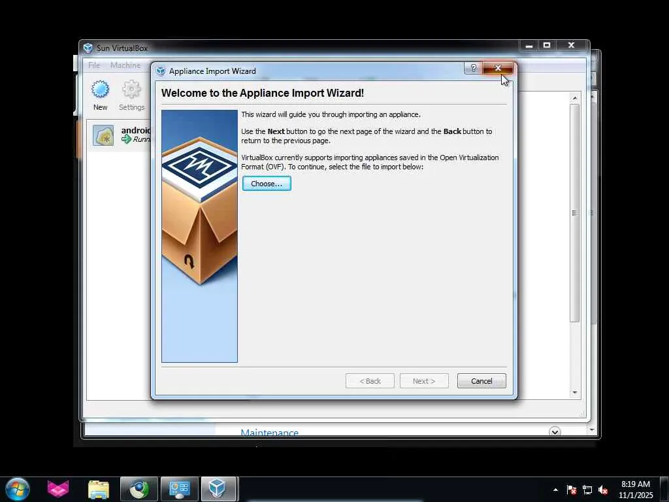Open the Chromium browser taskbar icon
Screen dimensions: 669x502
coord(139,489)
